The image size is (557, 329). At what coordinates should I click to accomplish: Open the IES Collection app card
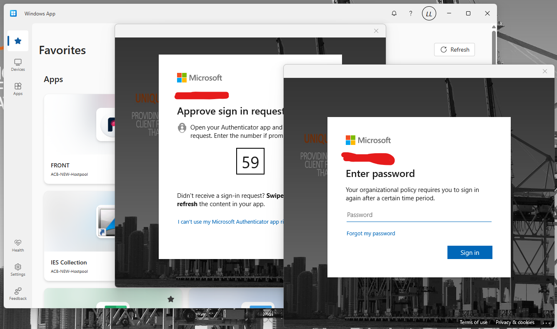click(x=79, y=236)
